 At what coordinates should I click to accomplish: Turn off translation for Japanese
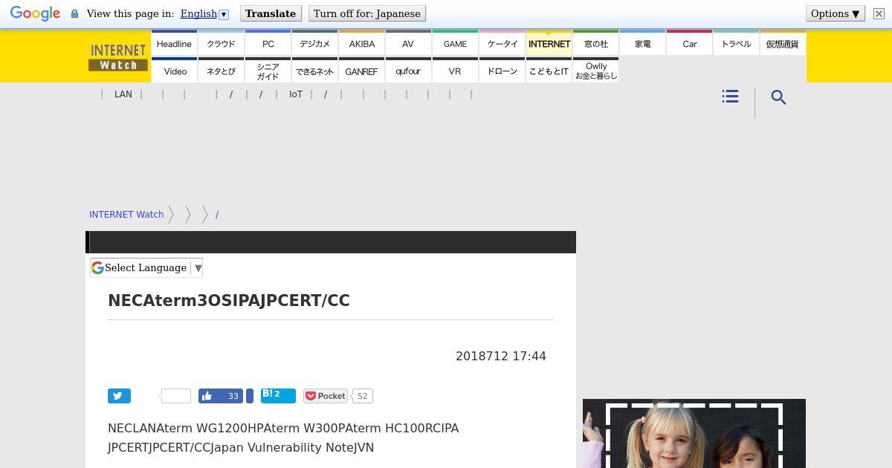(x=367, y=14)
